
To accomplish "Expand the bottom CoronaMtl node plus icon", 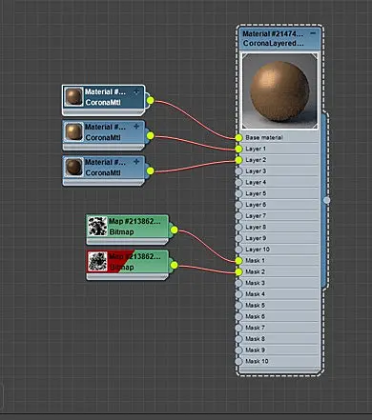I will (x=136, y=162).
